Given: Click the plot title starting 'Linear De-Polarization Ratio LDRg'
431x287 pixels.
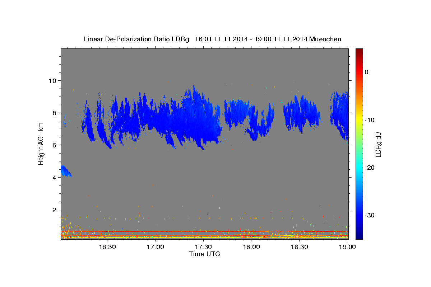Looking at the screenshot, I should pyautogui.click(x=212, y=39).
